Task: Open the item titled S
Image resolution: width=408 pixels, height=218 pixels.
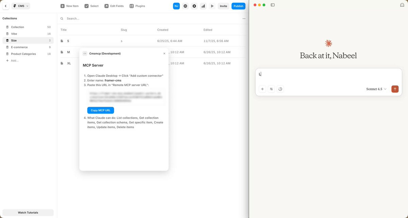Action: pyautogui.click(x=68, y=41)
